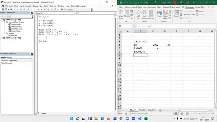Run the macro with the play icon
The image size is (217, 122).
point(35,9)
